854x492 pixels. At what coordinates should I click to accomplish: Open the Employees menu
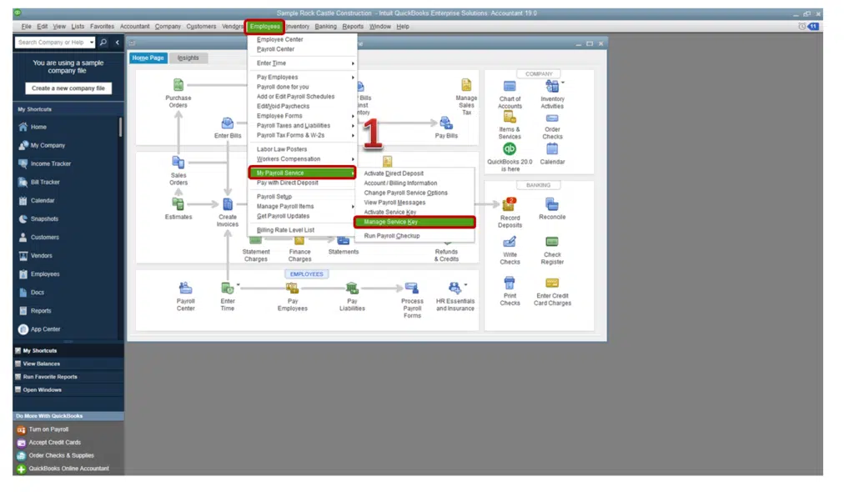(x=264, y=26)
